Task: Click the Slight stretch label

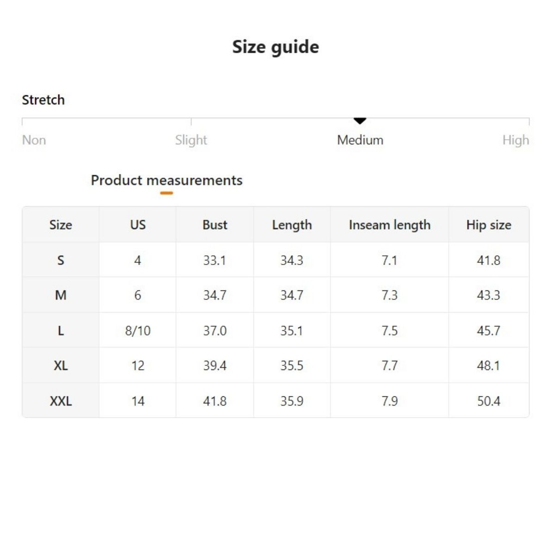Action: tap(191, 140)
